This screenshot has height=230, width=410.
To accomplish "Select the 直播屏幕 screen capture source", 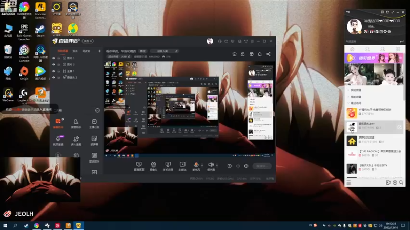I will coord(139,166).
